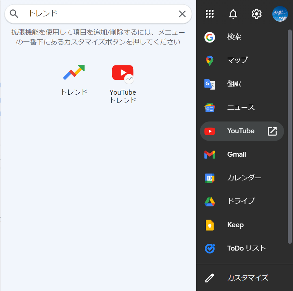Click the トレンド text under Trends icon
Viewport: 293px width, 291px height.
tap(74, 92)
